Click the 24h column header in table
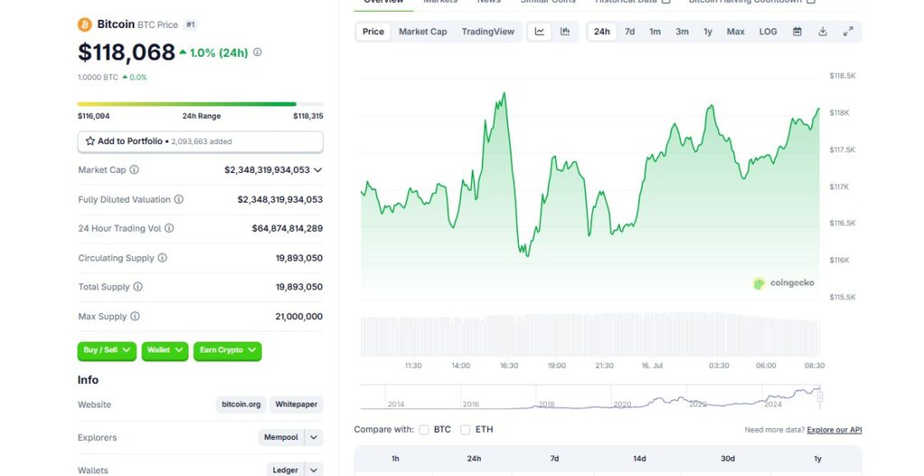This screenshot has width=924, height=476. [475, 459]
